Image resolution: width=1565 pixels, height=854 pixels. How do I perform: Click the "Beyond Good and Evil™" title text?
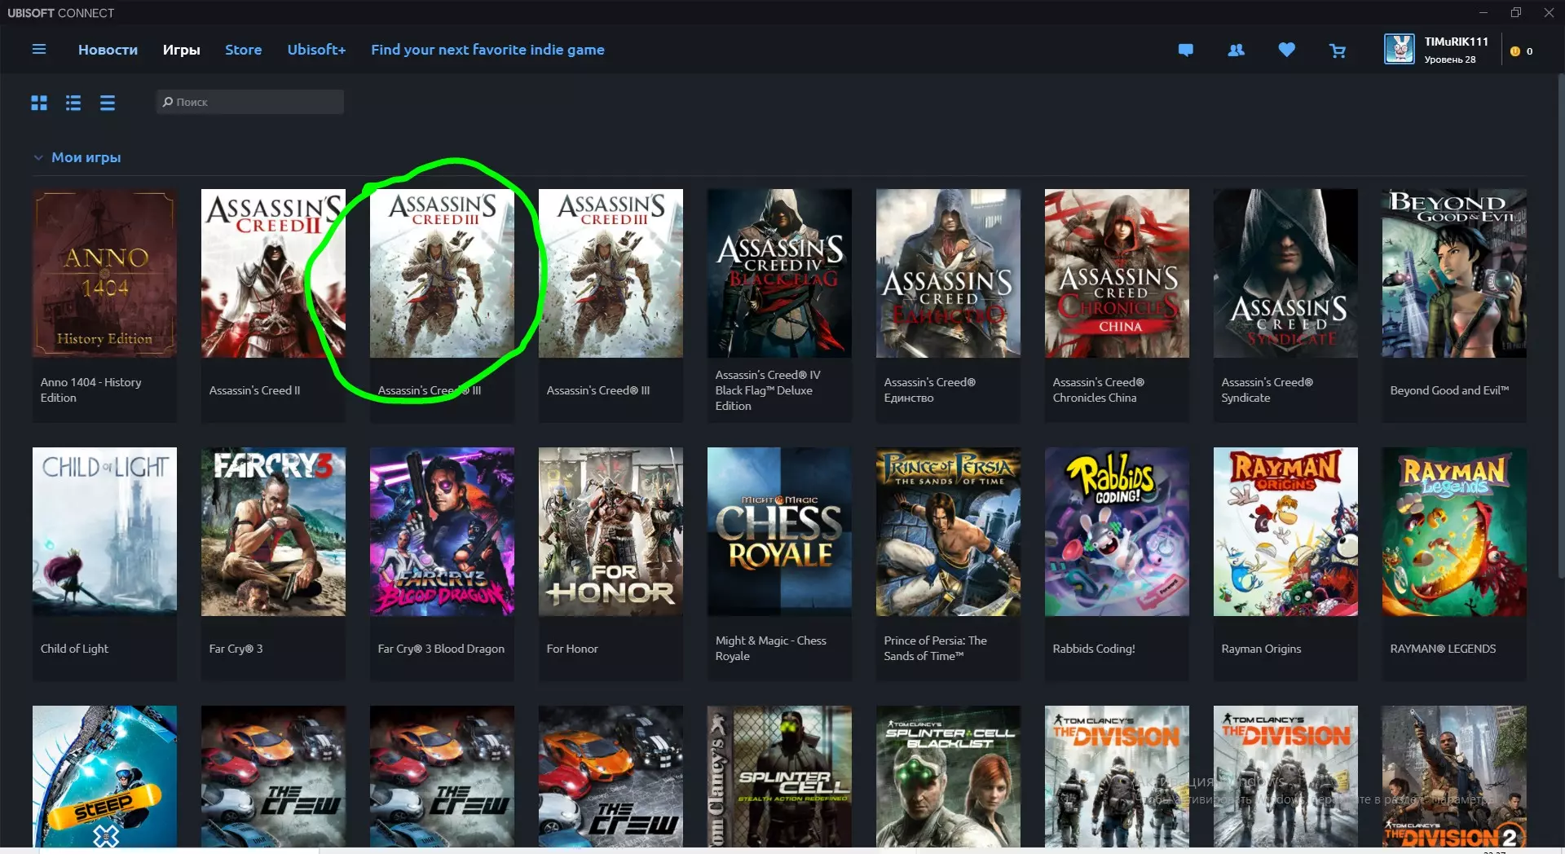tap(1449, 390)
